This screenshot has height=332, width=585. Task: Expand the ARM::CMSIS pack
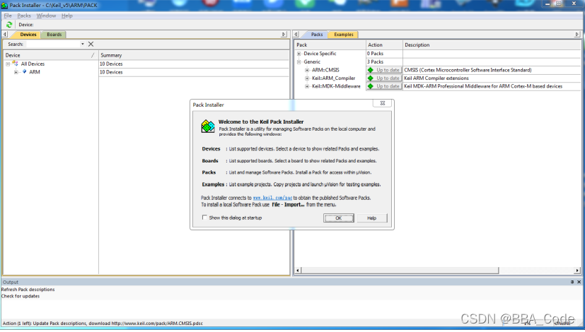307,70
